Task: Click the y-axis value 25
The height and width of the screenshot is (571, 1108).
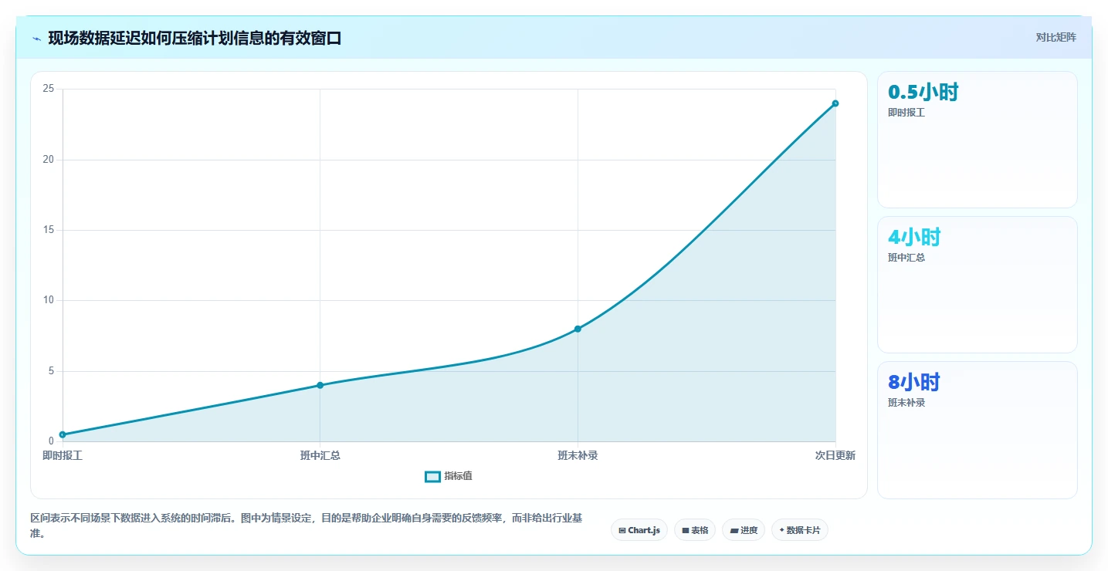Action: pyautogui.click(x=48, y=89)
